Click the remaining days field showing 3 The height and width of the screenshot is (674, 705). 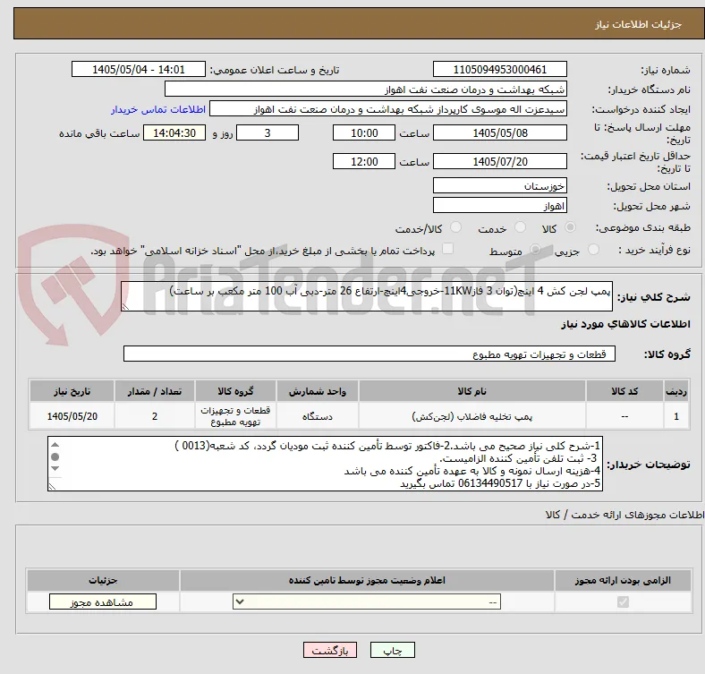click(x=268, y=133)
